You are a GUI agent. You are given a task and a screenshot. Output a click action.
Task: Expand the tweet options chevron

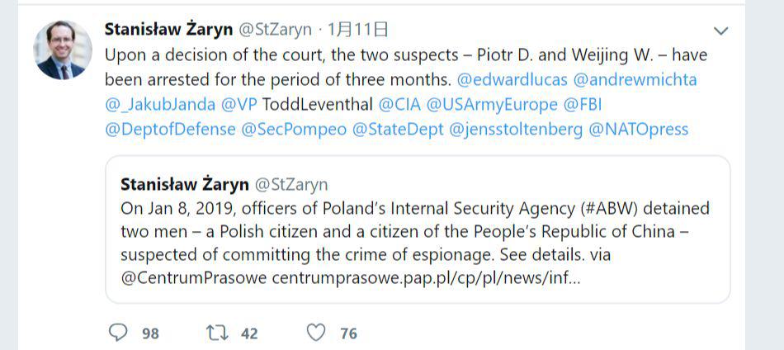pyautogui.click(x=721, y=31)
